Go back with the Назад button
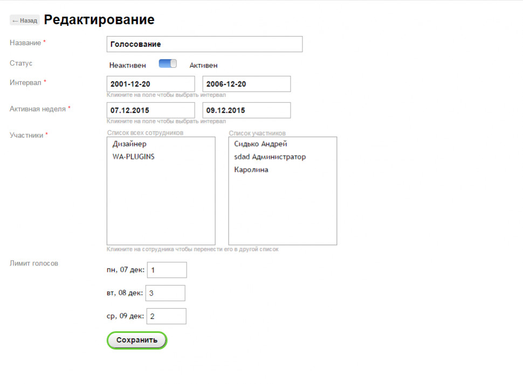 click(x=25, y=20)
